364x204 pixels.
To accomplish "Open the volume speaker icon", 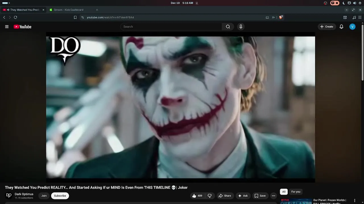I will point(355,3).
